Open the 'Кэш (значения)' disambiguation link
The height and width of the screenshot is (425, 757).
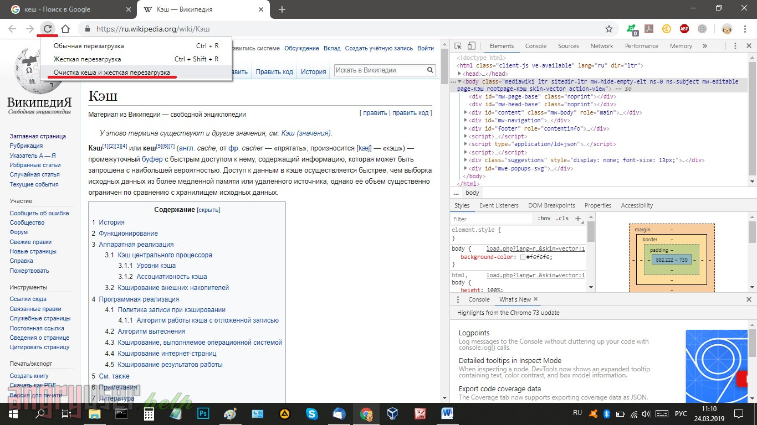pyautogui.click(x=305, y=133)
